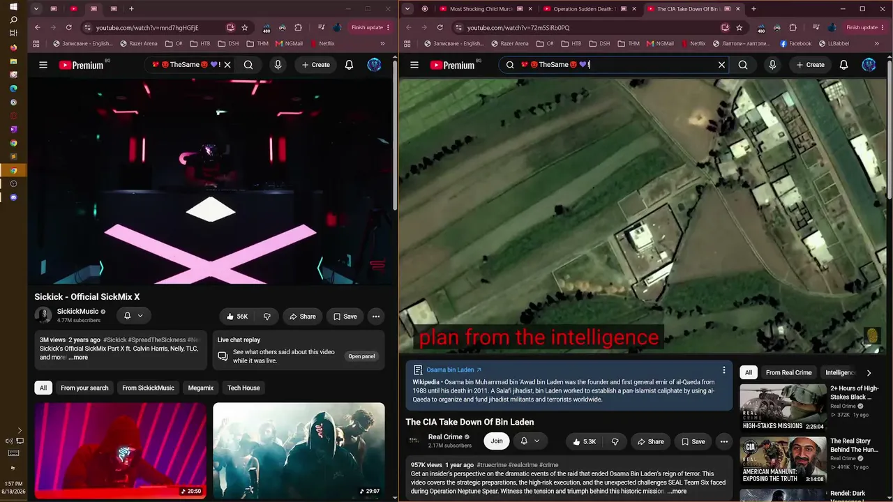This screenshot has width=893, height=502.
Task: Open new tab in left browser
Action: [x=131, y=9]
